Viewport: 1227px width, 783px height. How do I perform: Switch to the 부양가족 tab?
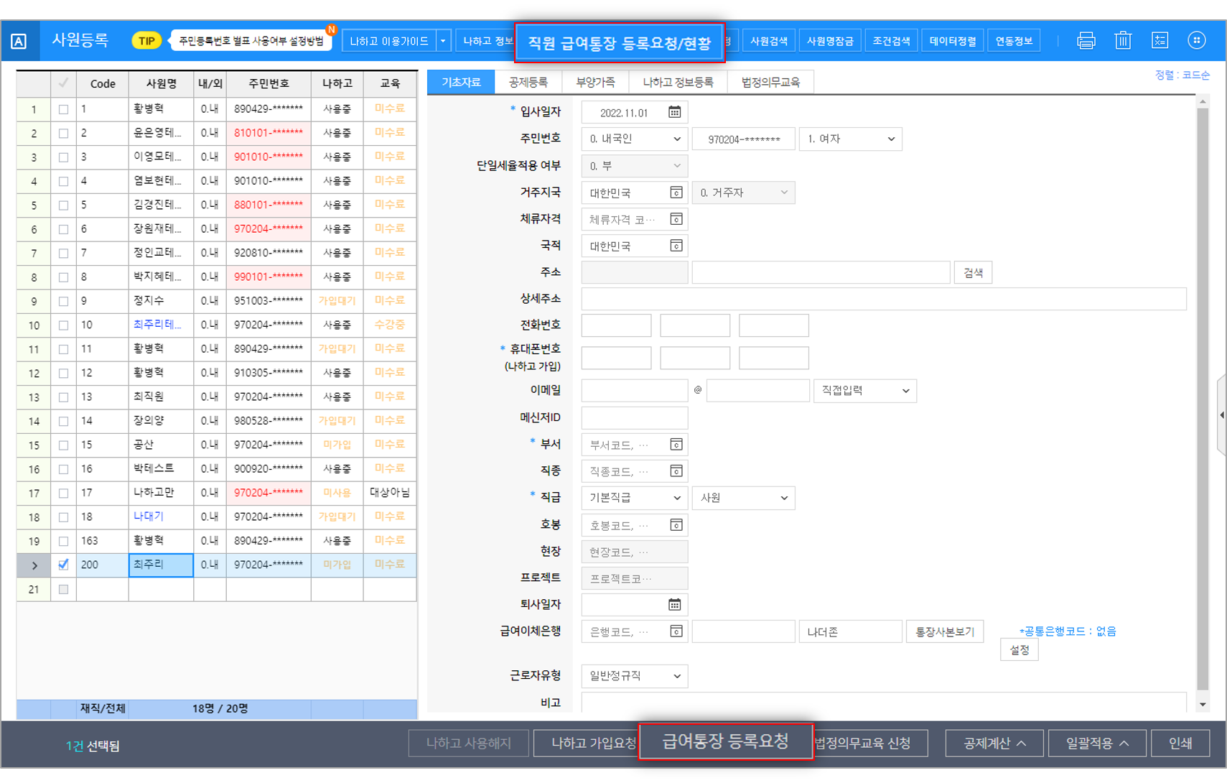595,82
